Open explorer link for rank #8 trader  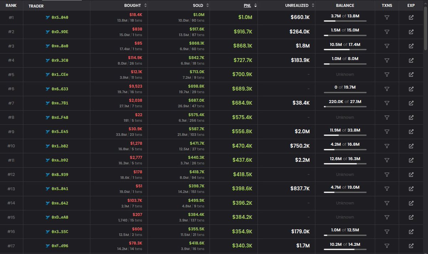pyautogui.click(x=411, y=117)
